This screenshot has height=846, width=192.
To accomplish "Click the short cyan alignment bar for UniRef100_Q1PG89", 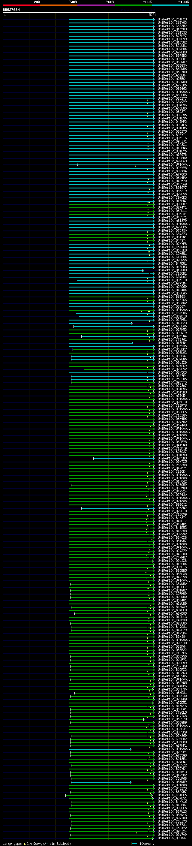I will pyautogui.click(x=106, y=271).
